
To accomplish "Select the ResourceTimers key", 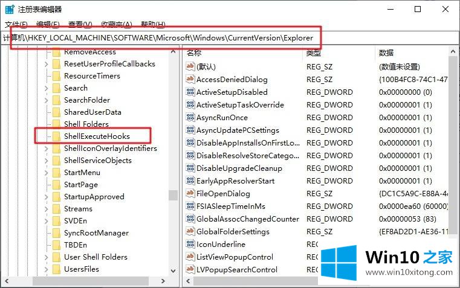I will (92, 76).
